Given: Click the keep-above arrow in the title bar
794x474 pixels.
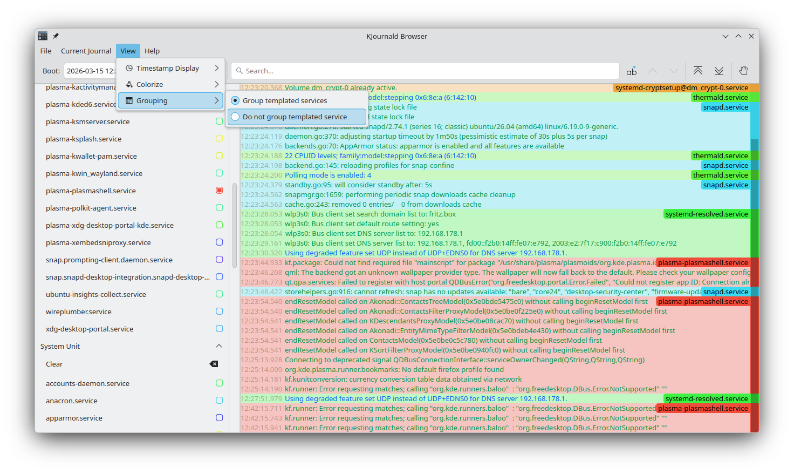Looking at the screenshot, I should click(738, 36).
